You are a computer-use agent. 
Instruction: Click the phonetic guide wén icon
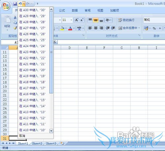[x=79, y=28]
